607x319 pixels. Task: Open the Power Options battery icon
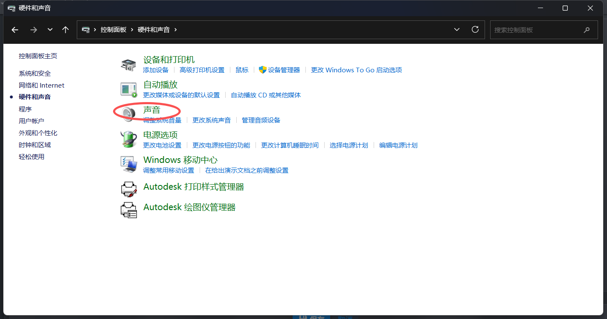[x=128, y=140]
